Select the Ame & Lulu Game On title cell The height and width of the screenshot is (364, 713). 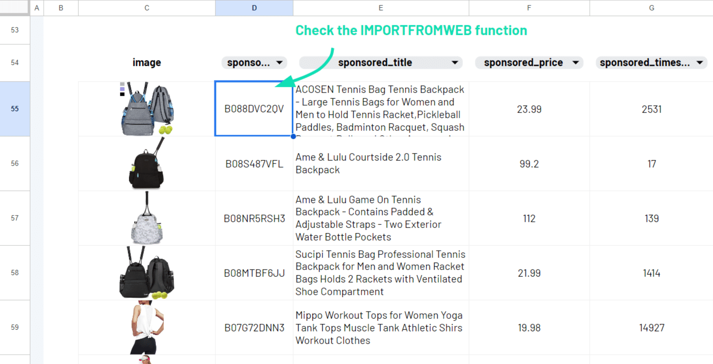pyautogui.click(x=381, y=218)
